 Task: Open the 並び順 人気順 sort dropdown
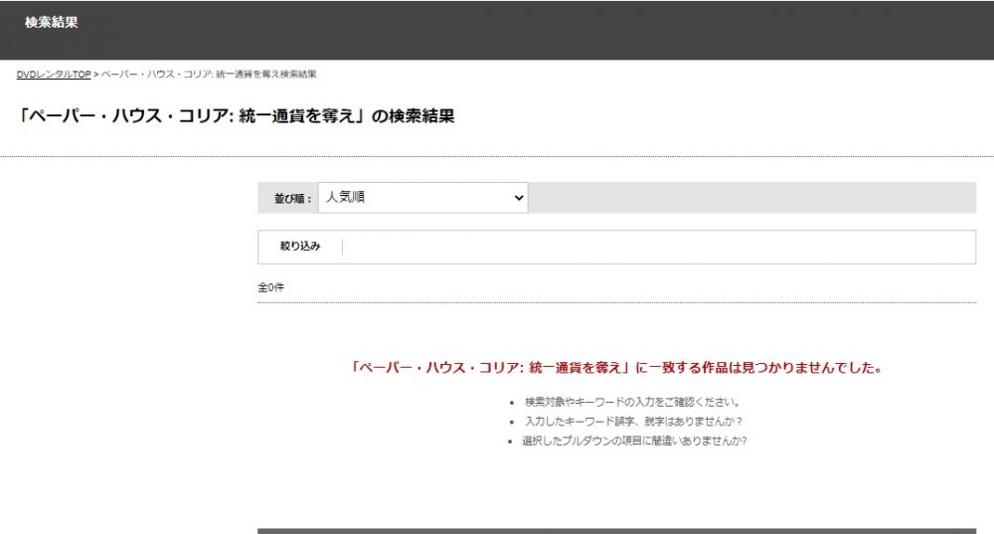pos(422,198)
